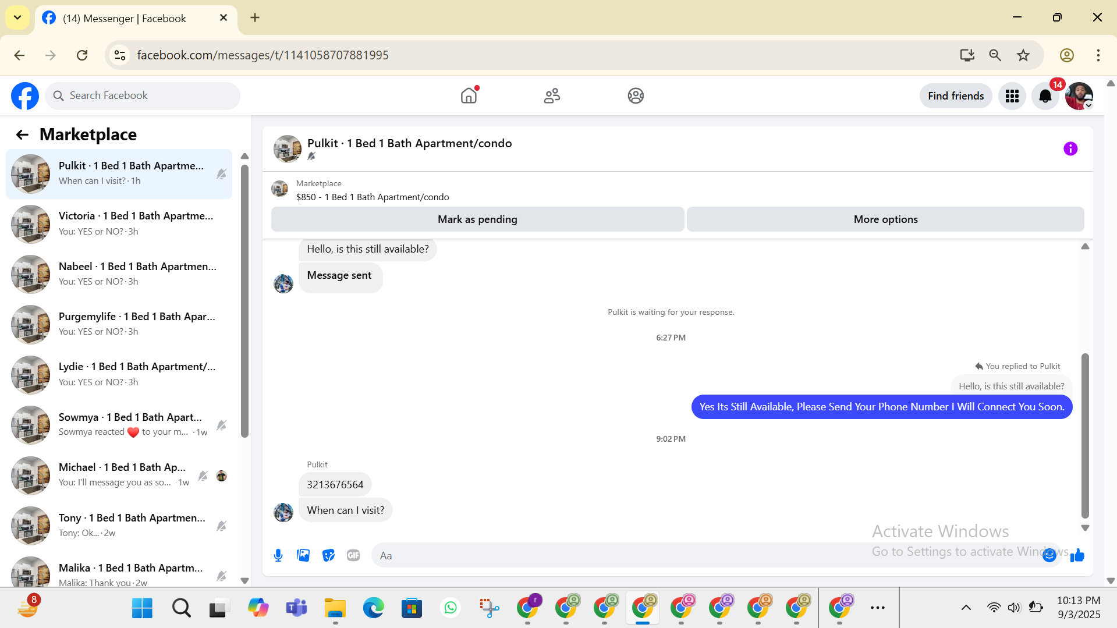This screenshot has width=1117, height=628.
Task: Toggle mute on Michael conversation bell
Action: [x=203, y=476]
